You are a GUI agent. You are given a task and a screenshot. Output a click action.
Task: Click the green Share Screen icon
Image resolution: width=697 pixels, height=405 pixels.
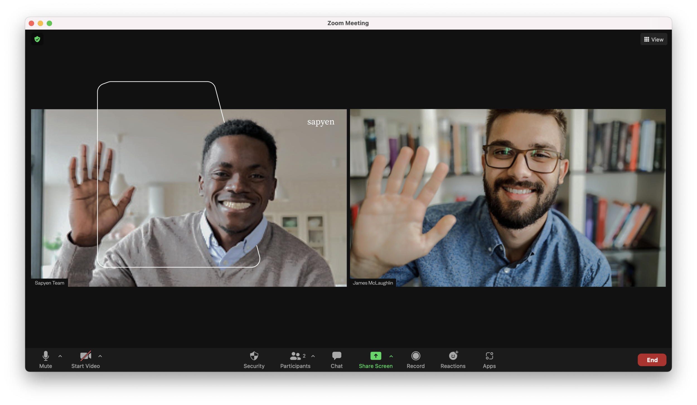click(376, 356)
